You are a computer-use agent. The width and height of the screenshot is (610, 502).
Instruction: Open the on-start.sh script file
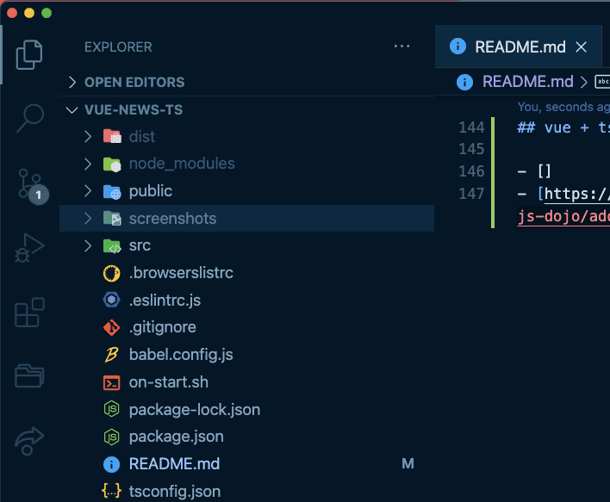pyautogui.click(x=168, y=382)
